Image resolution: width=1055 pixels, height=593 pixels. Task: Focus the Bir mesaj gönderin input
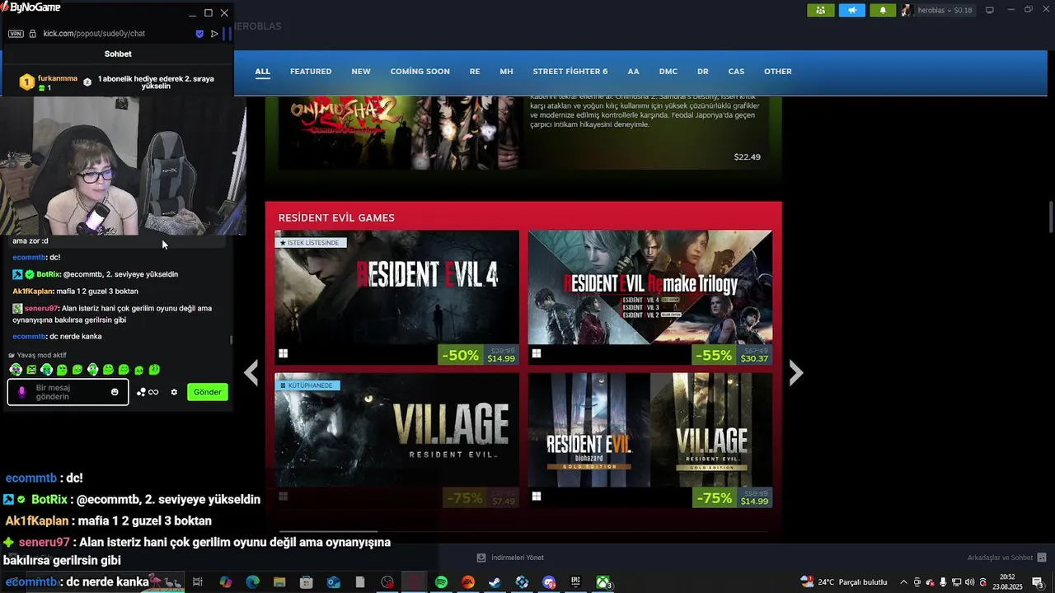tap(68, 392)
